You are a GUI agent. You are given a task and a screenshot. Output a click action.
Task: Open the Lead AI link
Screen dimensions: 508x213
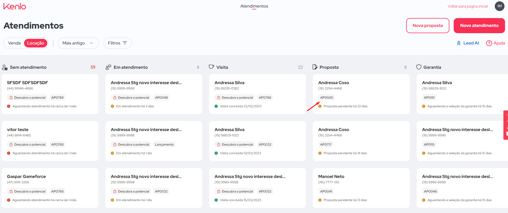[468, 43]
